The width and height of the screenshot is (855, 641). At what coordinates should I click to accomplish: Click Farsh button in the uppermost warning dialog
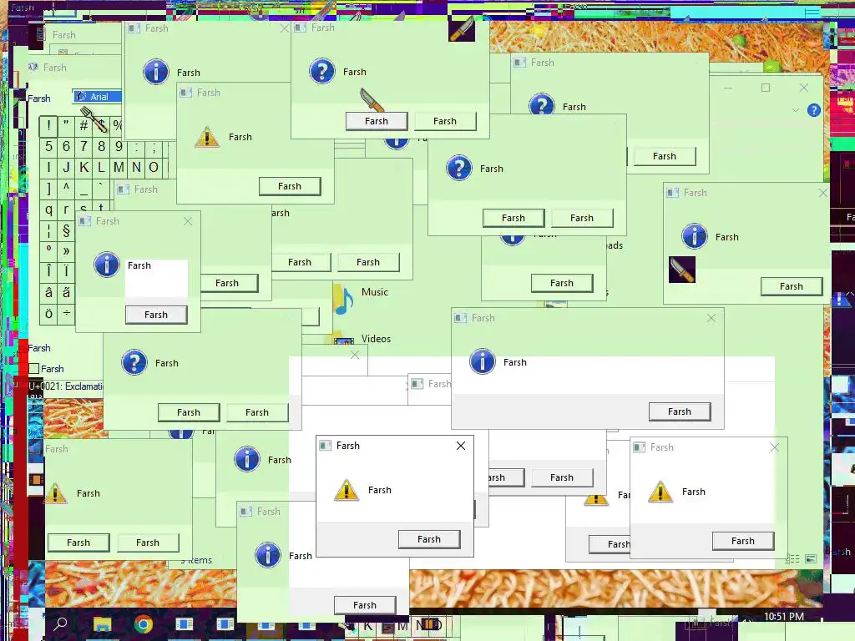pyautogui.click(x=290, y=186)
